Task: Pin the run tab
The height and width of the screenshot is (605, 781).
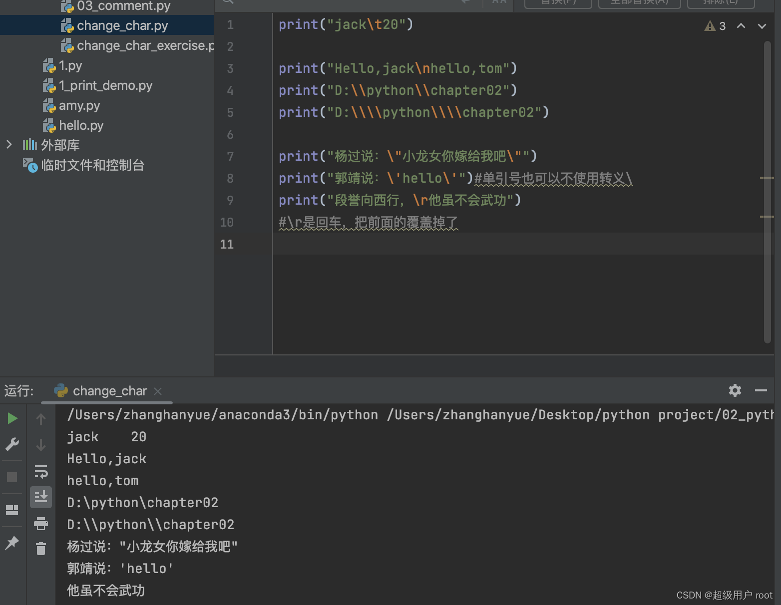Action: click(x=12, y=542)
